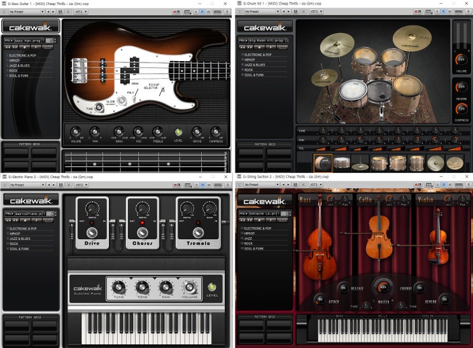Expand HIPHOP folder in Drum Kit browser
Image resolution: width=473 pixels, height=348 pixels.
pyautogui.click(x=249, y=60)
